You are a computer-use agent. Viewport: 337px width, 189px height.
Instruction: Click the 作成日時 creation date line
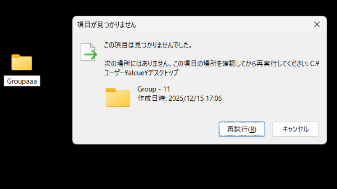pyautogui.click(x=180, y=98)
